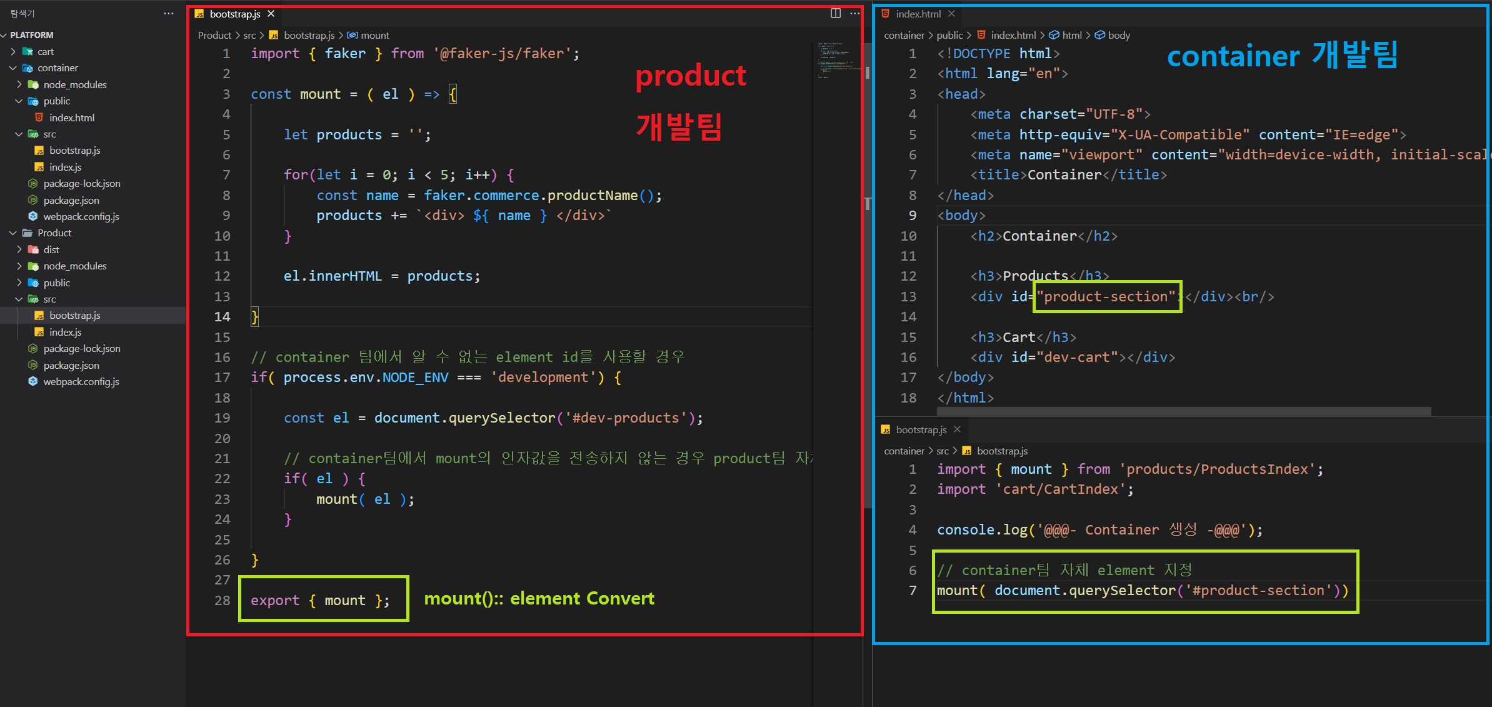Image resolution: width=1492 pixels, height=707 pixels.
Task: Open package.json under container folder
Action: coord(71,200)
